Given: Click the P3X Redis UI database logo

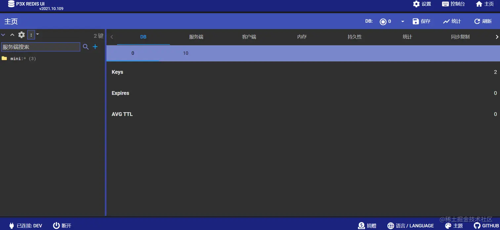Looking at the screenshot, I should pyautogui.click(x=11, y=4).
